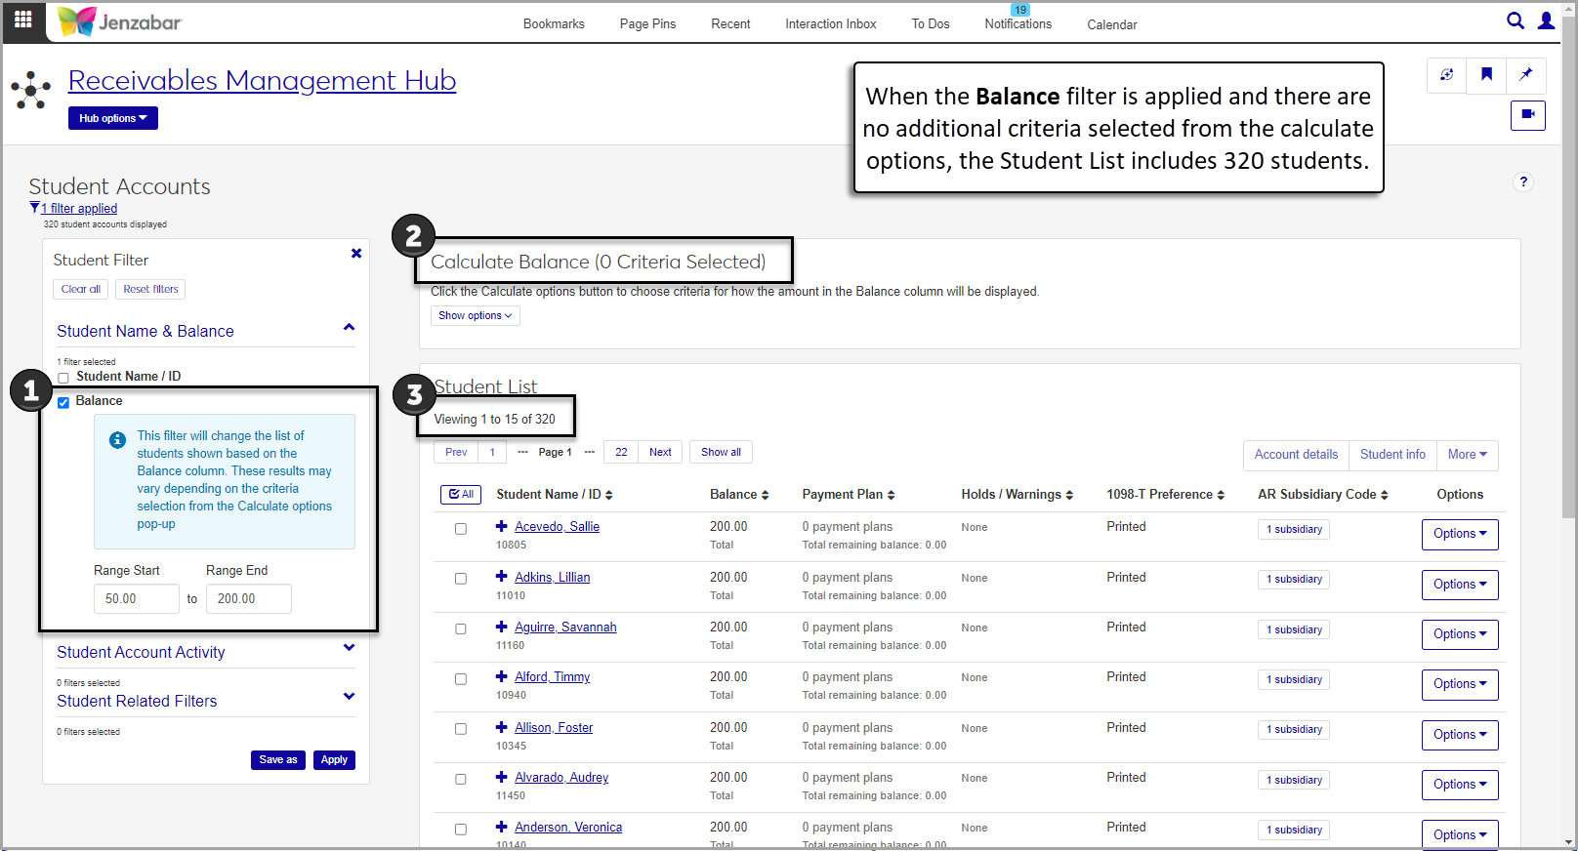
Task: Select the checkbox for Adkins, Lillian row
Action: 461,579
